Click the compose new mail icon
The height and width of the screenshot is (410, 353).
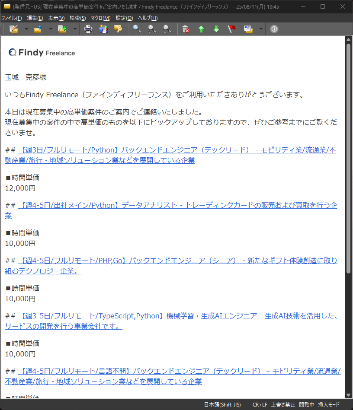tap(13, 29)
